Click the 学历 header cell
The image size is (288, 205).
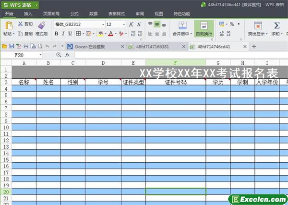coord(218,82)
